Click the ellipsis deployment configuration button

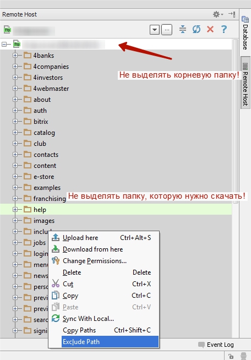click(x=167, y=30)
